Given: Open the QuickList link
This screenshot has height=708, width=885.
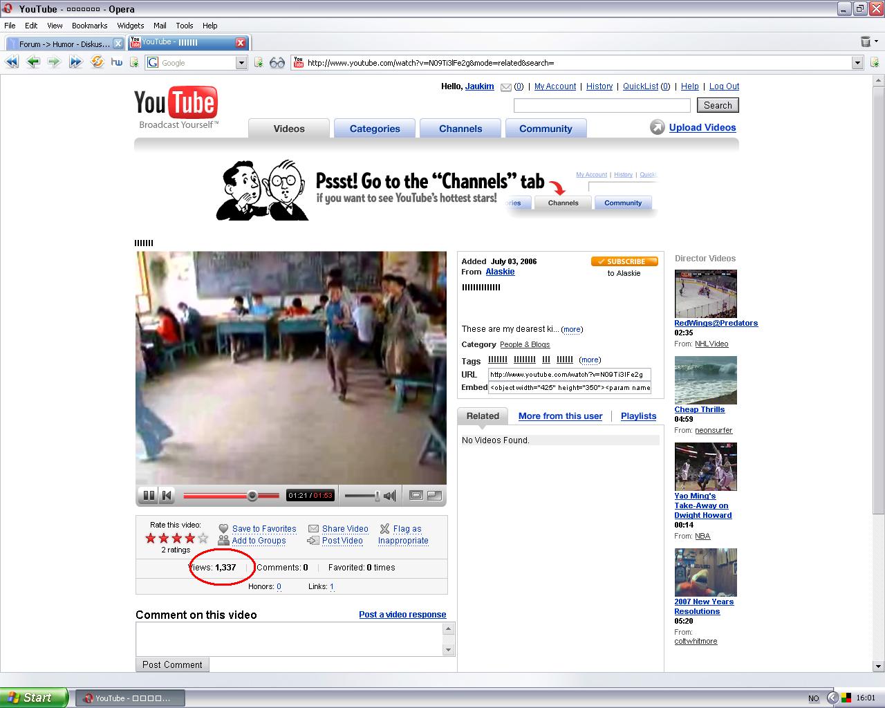Looking at the screenshot, I should point(640,86).
